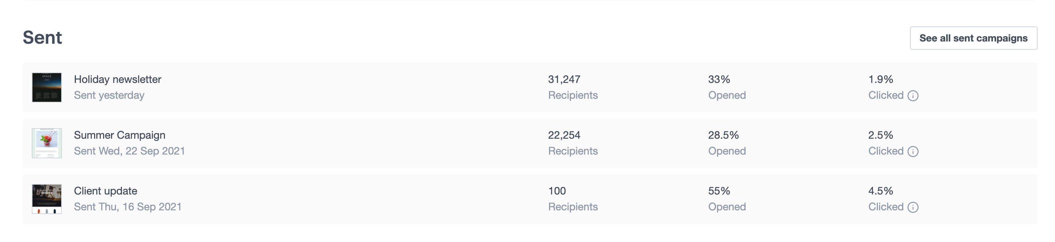Click the Sent section heading
The image size is (1055, 242).
point(42,38)
